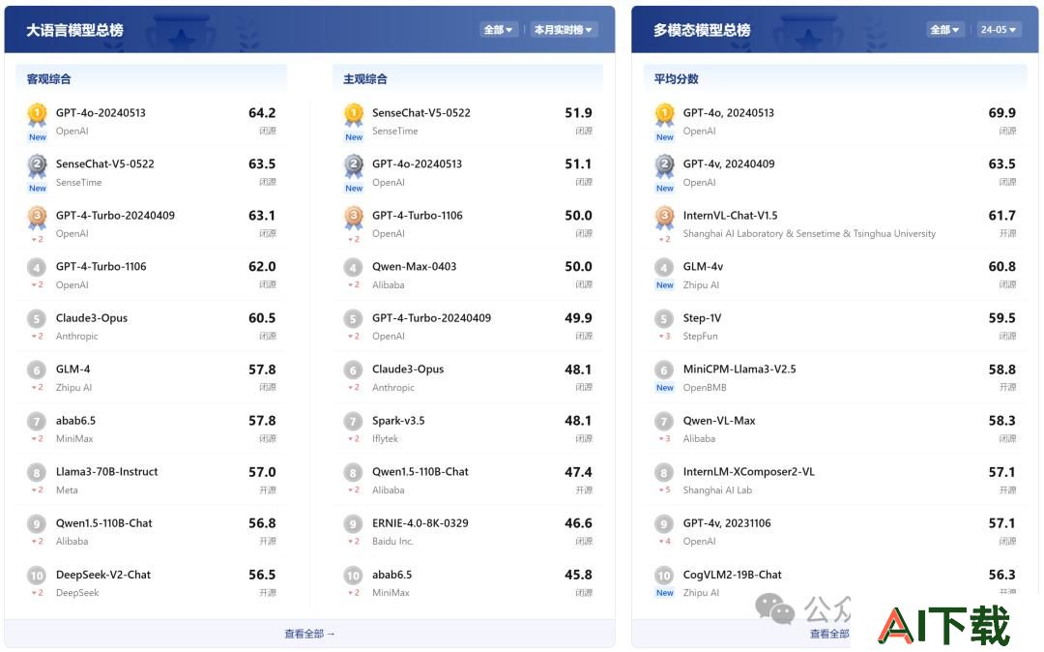The width and height of the screenshot is (1044, 652).
Task: Click rank 7 badge beside Spark-v3.5
Action: 353,422
